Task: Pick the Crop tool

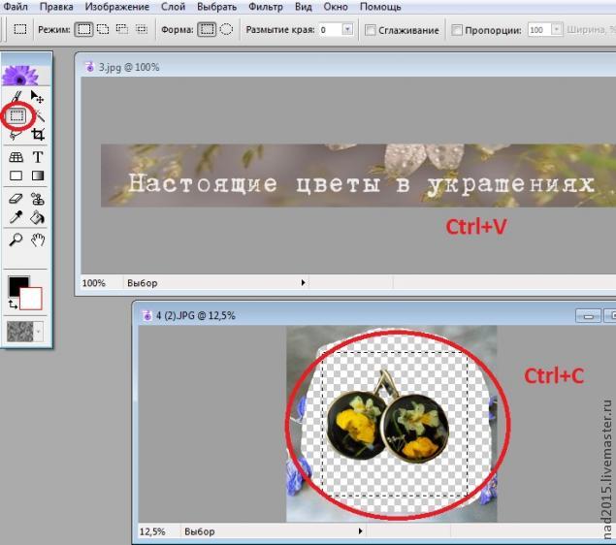Action: [x=38, y=135]
